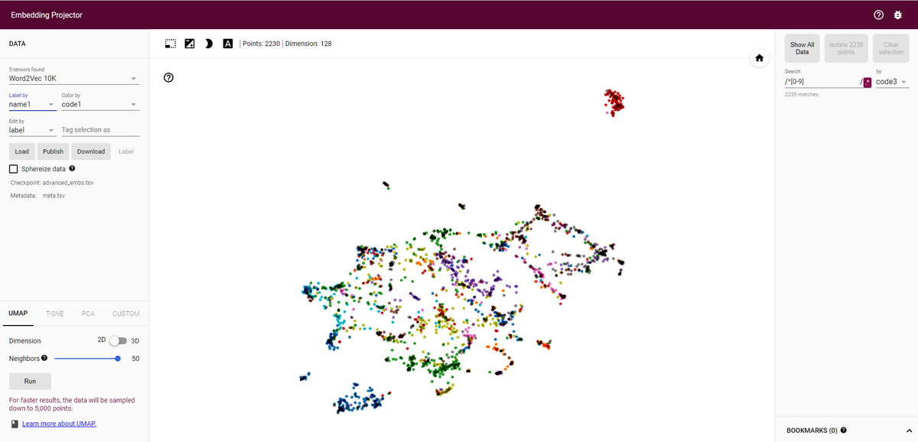Click the Points: 2230 text
This screenshot has width=918, height=442.
click(261, 44)
